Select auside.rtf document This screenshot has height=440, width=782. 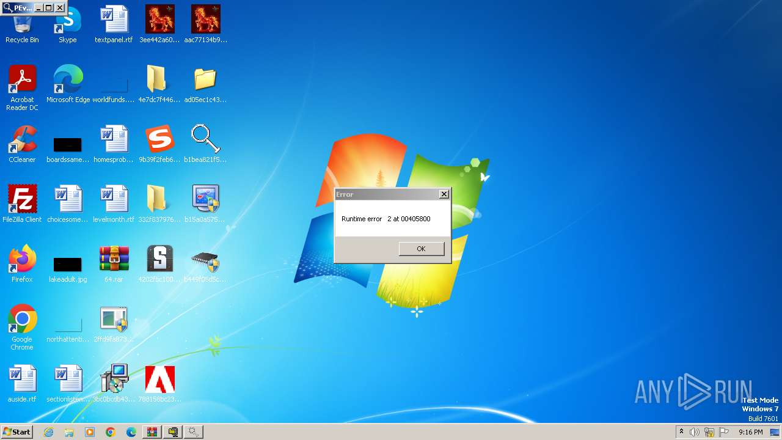(22, 384)
